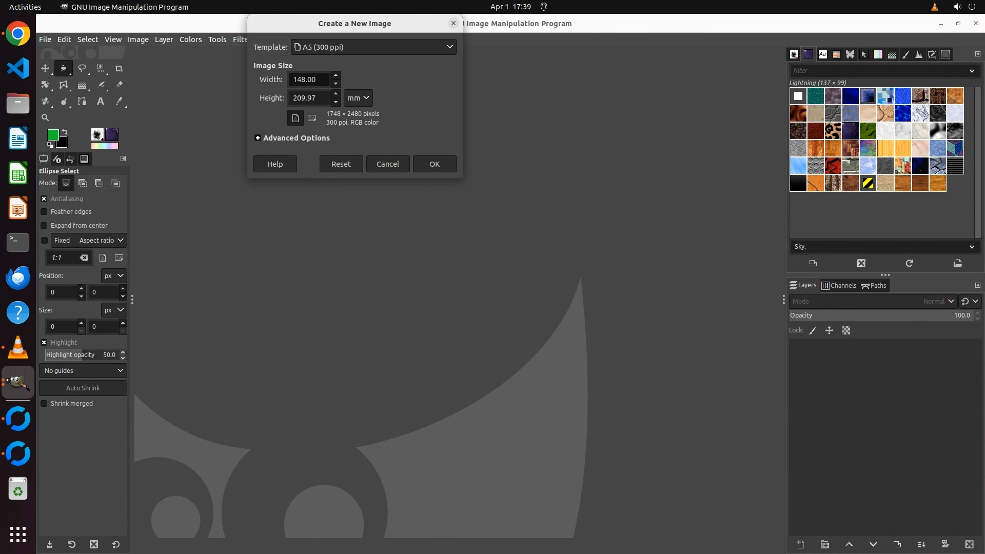The height and width of the screenshot is (554, 985).
Task: Toggle Expand from center option
Action: pos(44,226)
